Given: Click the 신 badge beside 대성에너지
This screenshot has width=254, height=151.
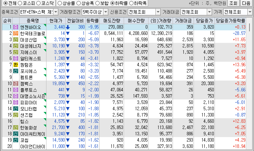Looking at the screenshot, I should pos(16,46).
